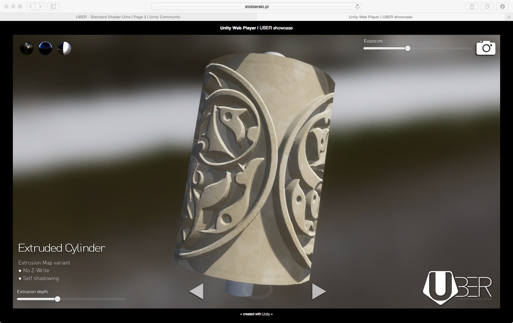Reload the page with refresh icon
Image resolution: width=513 pixels, height=323 pixels.
point(357,6)
